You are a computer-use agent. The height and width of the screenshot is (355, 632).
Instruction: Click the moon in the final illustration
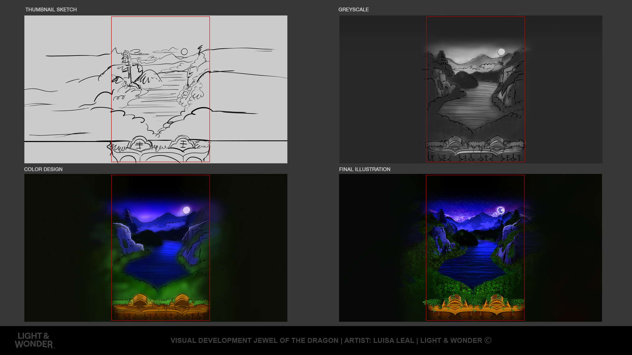point(501,210)
